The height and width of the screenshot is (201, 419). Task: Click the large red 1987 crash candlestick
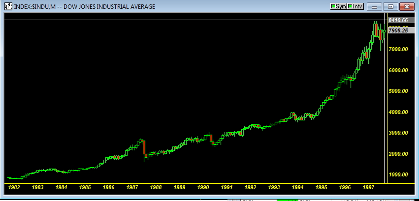pos(144,147)
